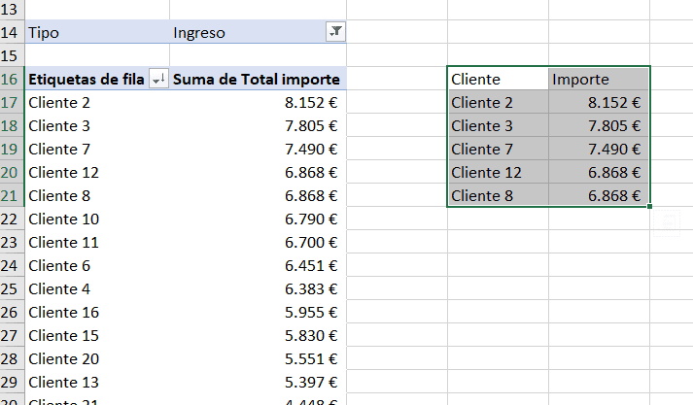Select the Cliente 4 row label
Screen dimensions: 693x405
point(97,288)
